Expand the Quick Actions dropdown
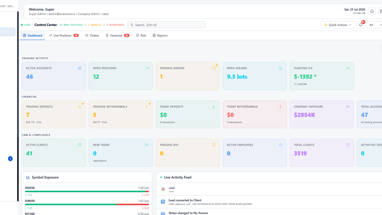 click(x=338, y=25)
